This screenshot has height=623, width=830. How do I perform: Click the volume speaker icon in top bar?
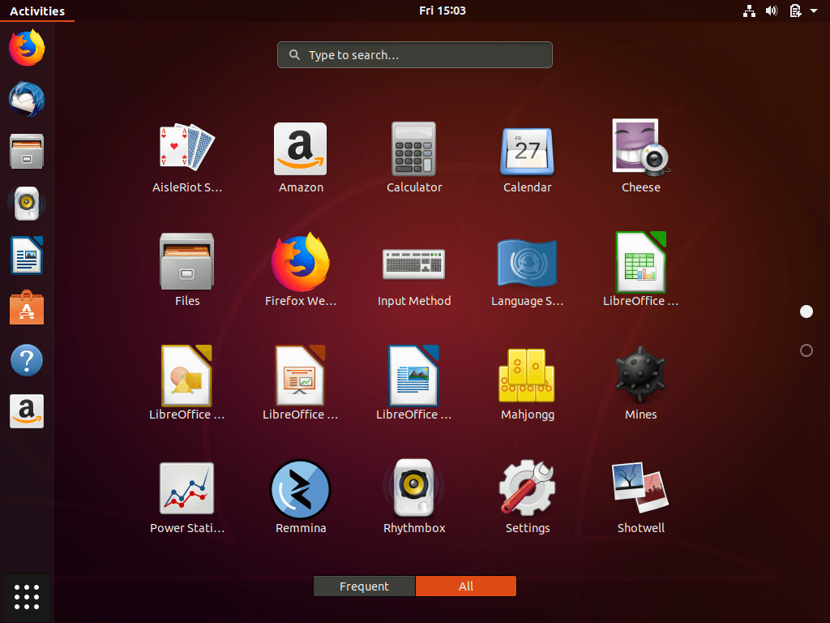point(772,11)
